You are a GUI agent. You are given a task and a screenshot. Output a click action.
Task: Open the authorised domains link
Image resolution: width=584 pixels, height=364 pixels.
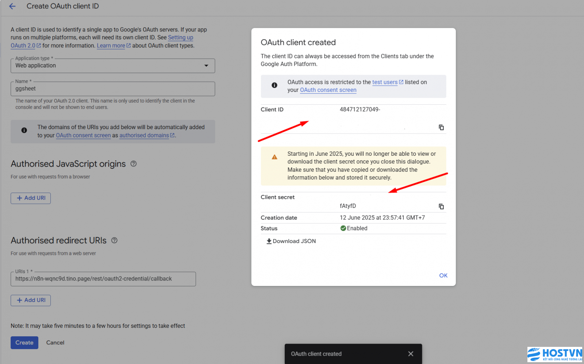click(147, 135)
